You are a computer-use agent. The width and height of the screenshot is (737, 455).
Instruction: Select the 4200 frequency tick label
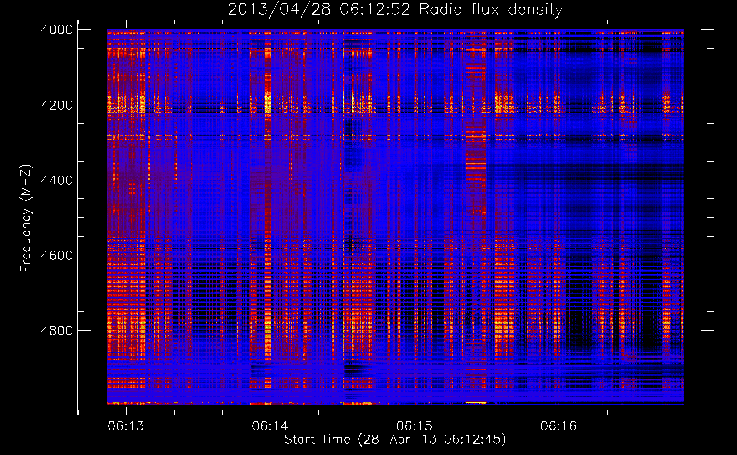point(57,105)
